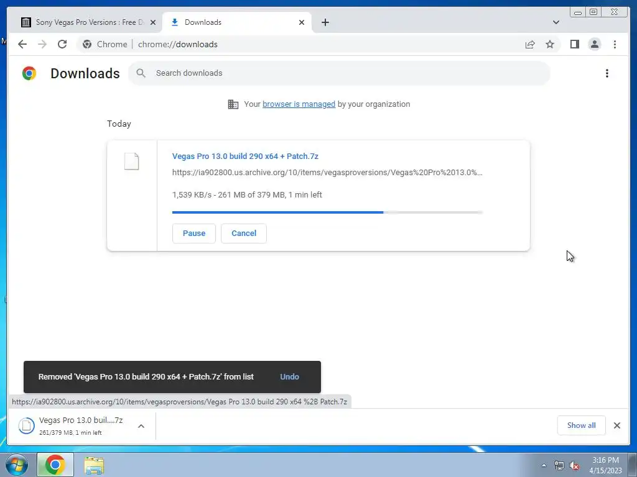Open the browser is managed link
This screenshot has width=637, height=477.
(x=299, y=104)
